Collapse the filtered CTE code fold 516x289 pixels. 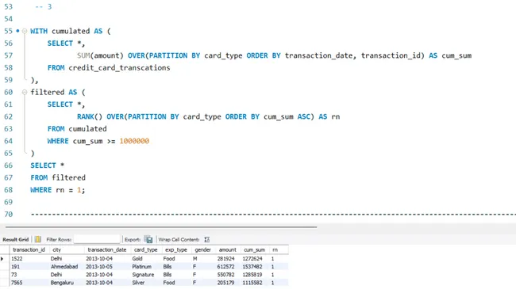pos(25,93)
